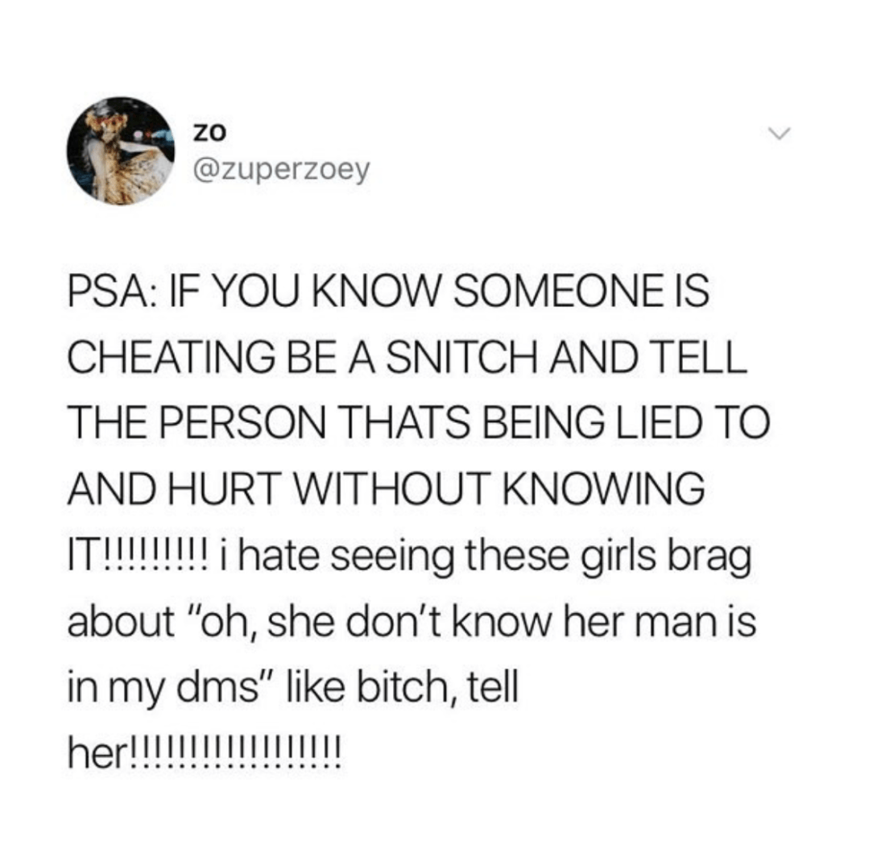Image resolution: width=885 pixels, height=862 pixels.
Task: Visit the @zuperzoey handle link
Action: (x=282, y=169)
